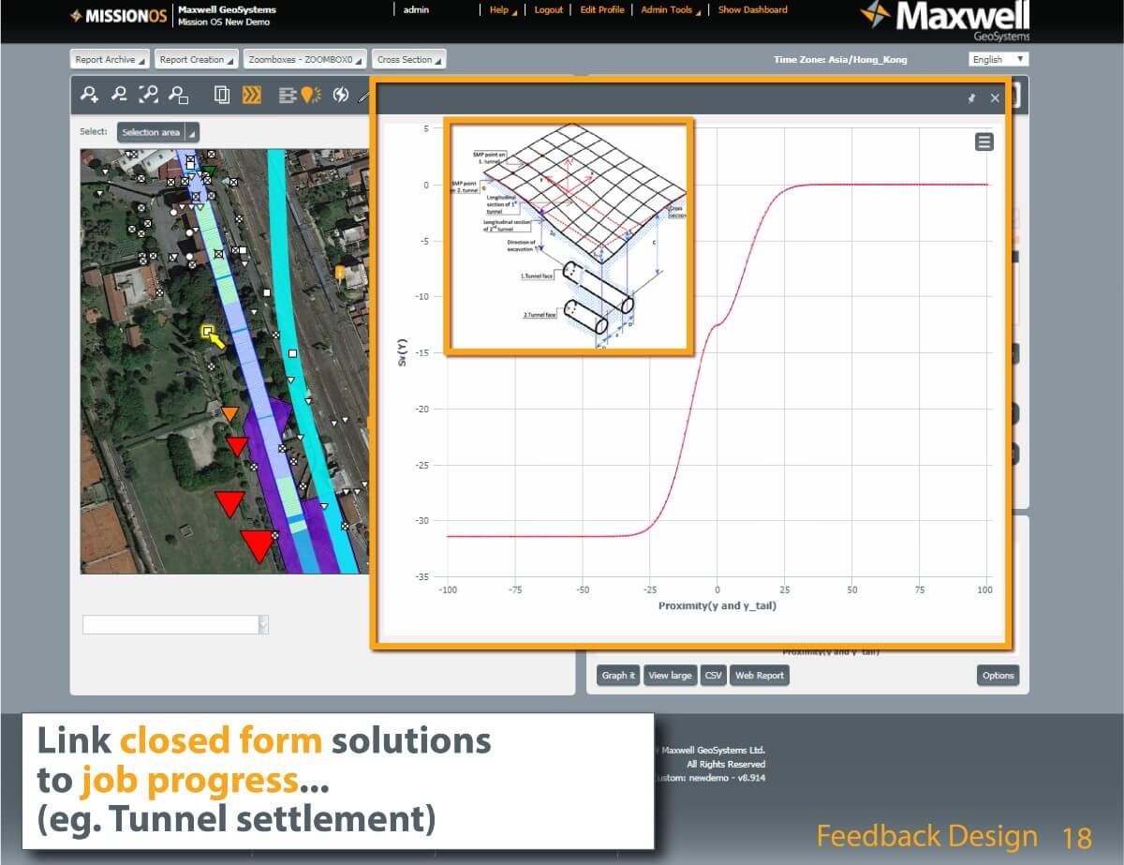This screenshot has width=1124, height=865.
Task: Close the chart popup with X
Action: tap(995, 97)
